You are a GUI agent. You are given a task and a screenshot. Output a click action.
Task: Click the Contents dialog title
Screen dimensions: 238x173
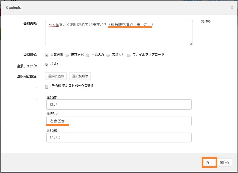pyautogui.click(x=14, y=7)
